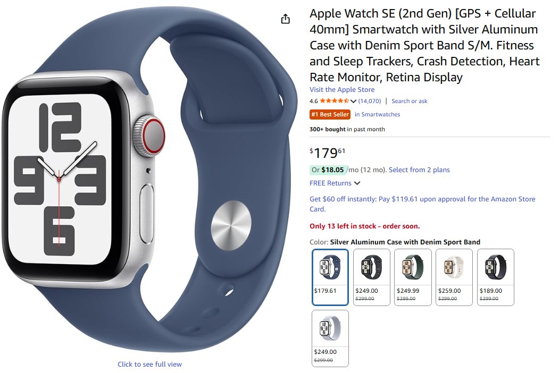Click the $18.05 monthly payment amount
Image resolution: width=559 pixels, height=373 pixels.
pyautogui.click(x=332, y=170)
